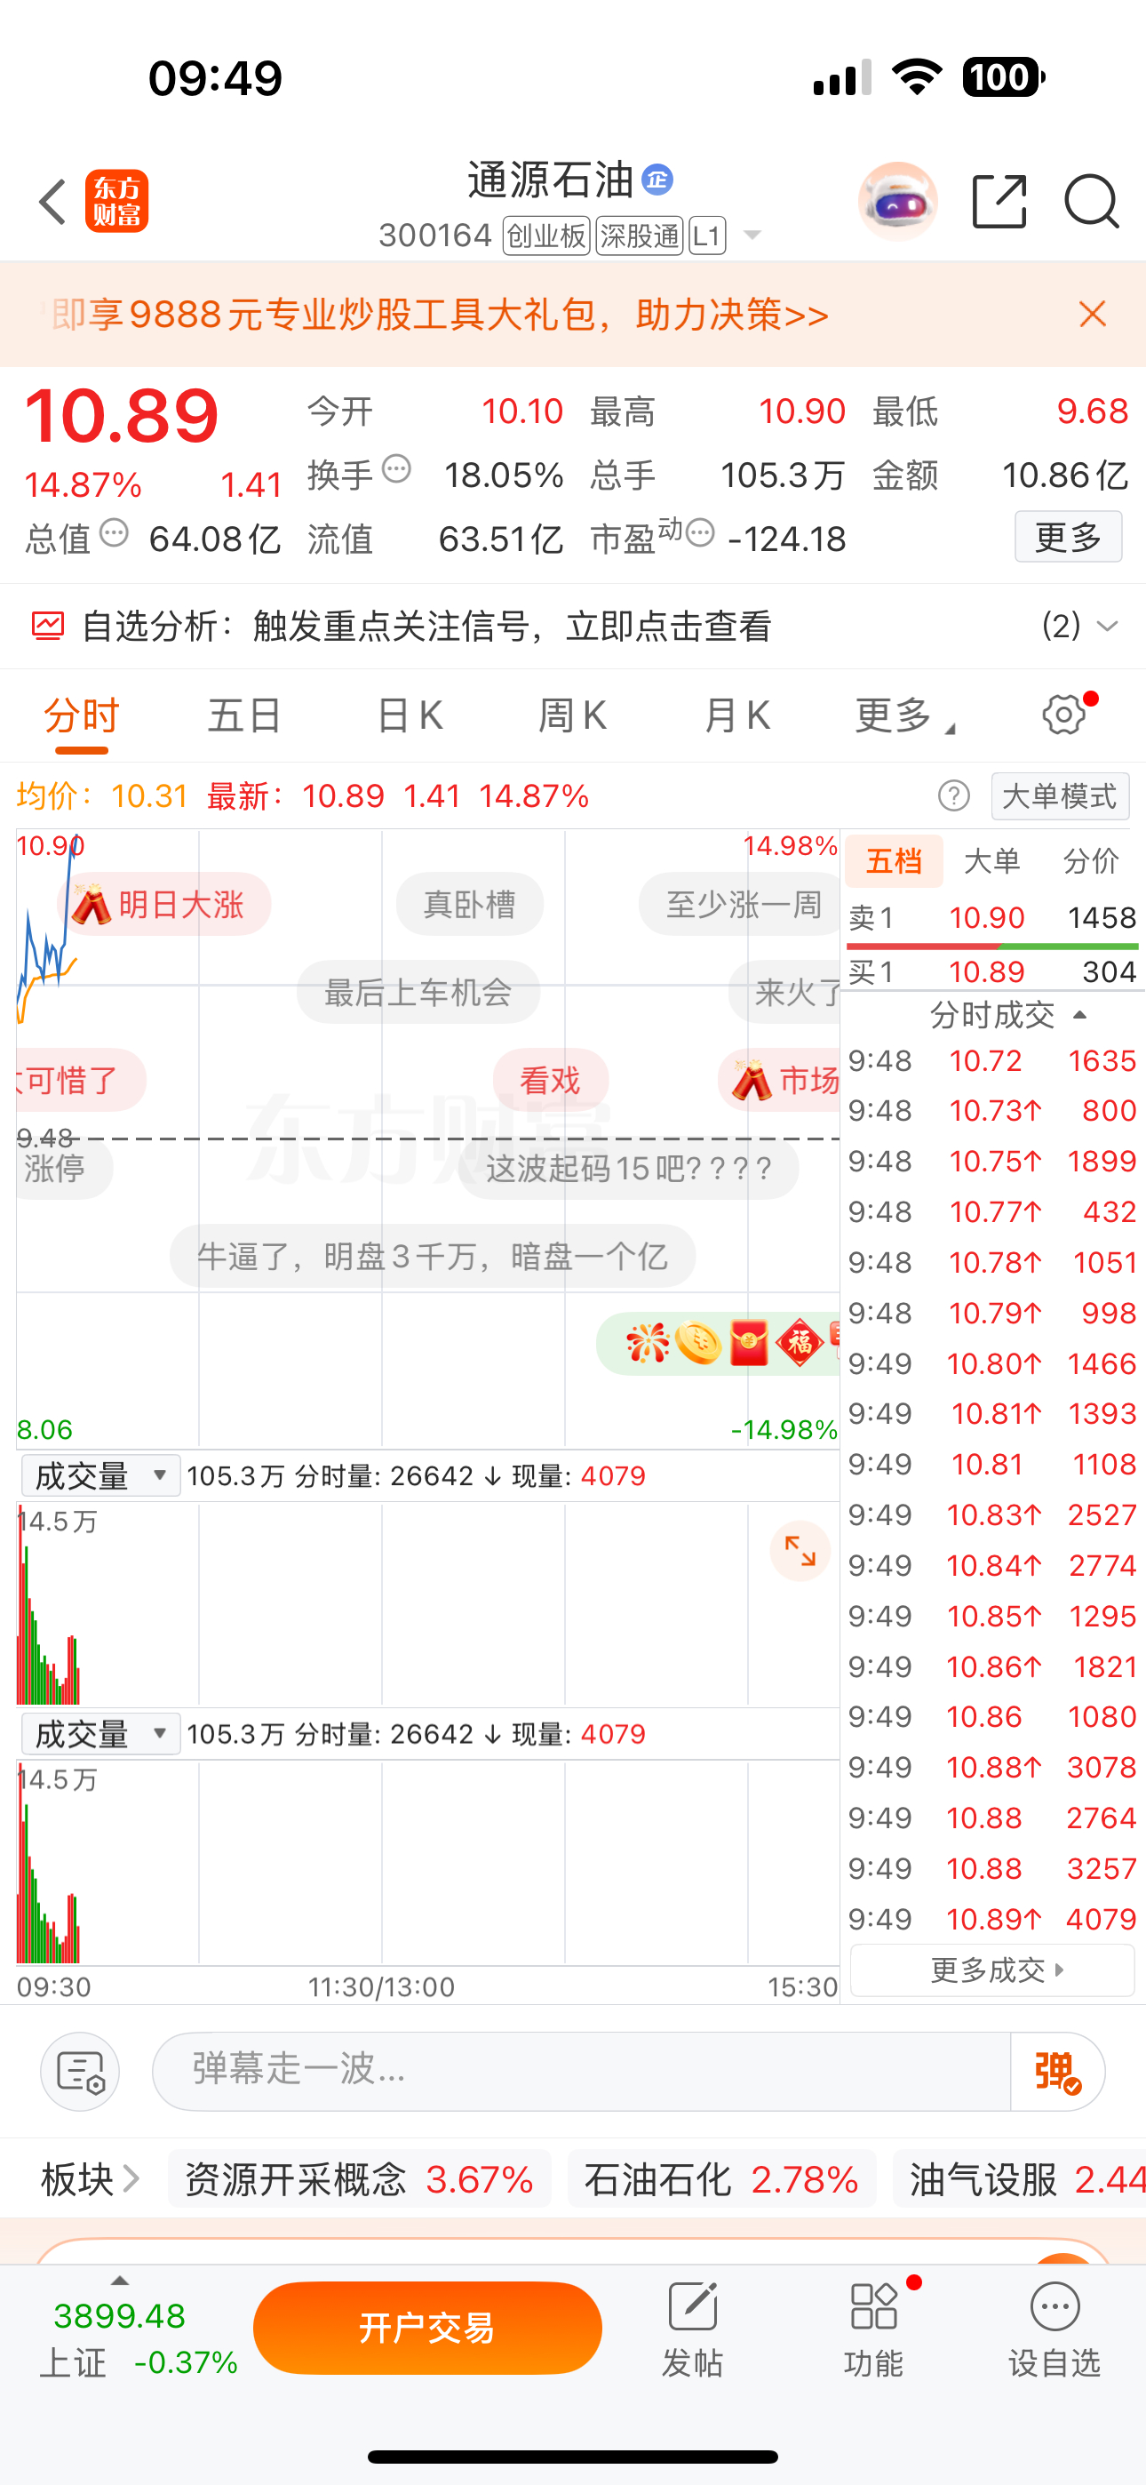1146x2485 pixels.
Task: Tap the info bubble next to 市盈
Action: point(700,532)
